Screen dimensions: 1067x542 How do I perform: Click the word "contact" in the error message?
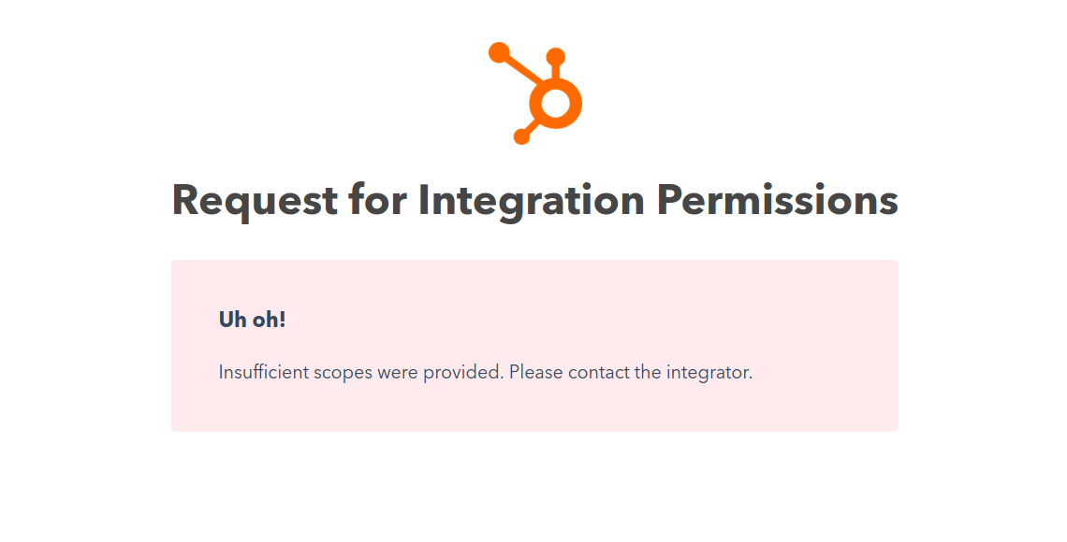(598, 372)
